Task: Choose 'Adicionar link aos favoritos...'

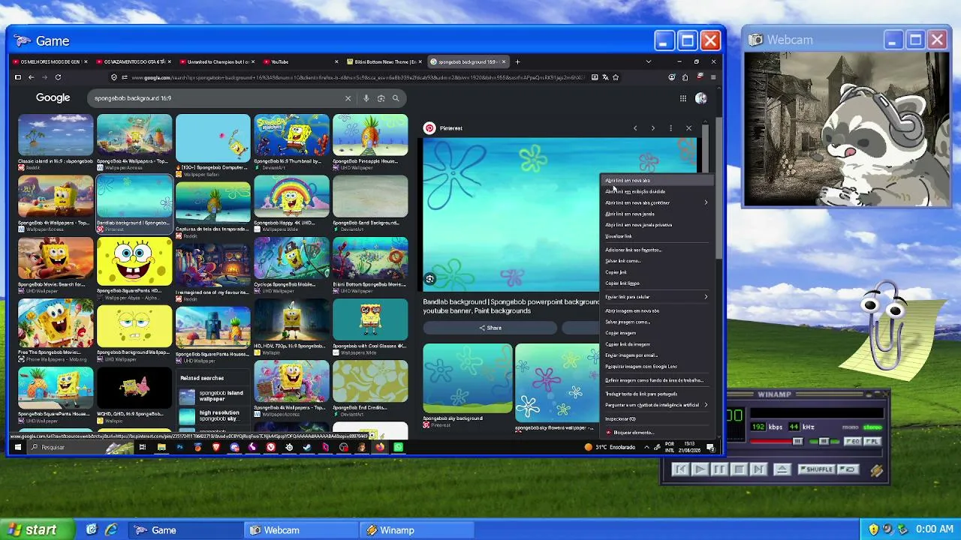Action: click(656, 250)
